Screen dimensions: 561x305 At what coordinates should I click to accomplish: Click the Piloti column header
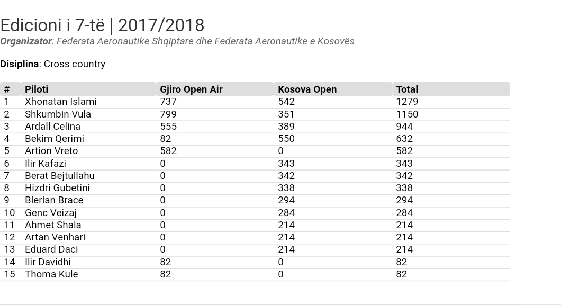click(37, 89)
